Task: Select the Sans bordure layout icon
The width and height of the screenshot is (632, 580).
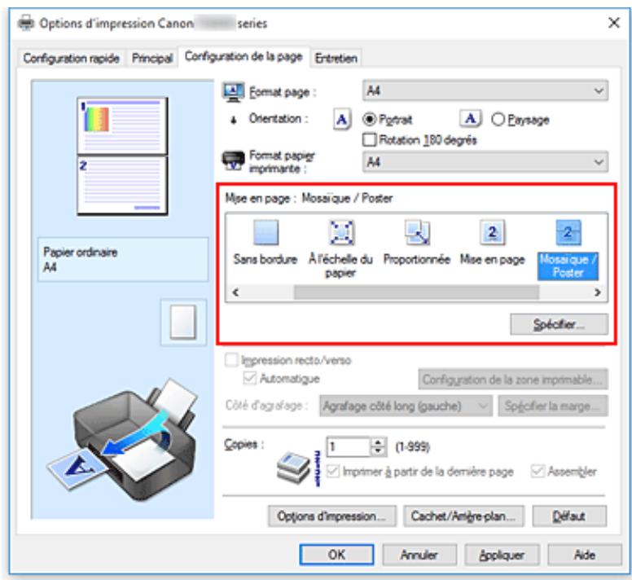Action: pos(266,232)
